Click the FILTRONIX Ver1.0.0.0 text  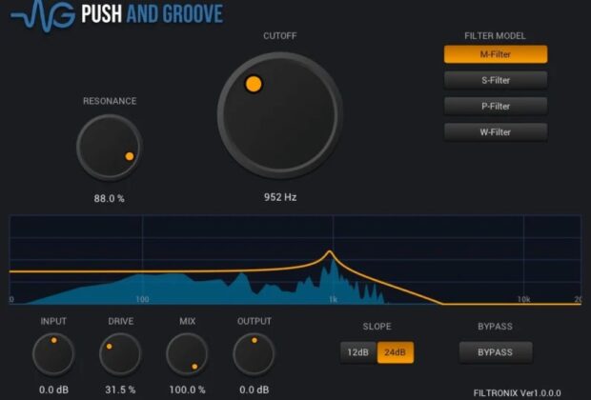pos(517,393)
